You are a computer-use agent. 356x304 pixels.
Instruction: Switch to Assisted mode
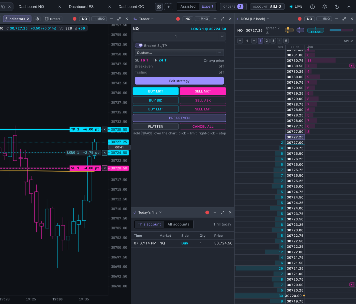pos(188,7)
